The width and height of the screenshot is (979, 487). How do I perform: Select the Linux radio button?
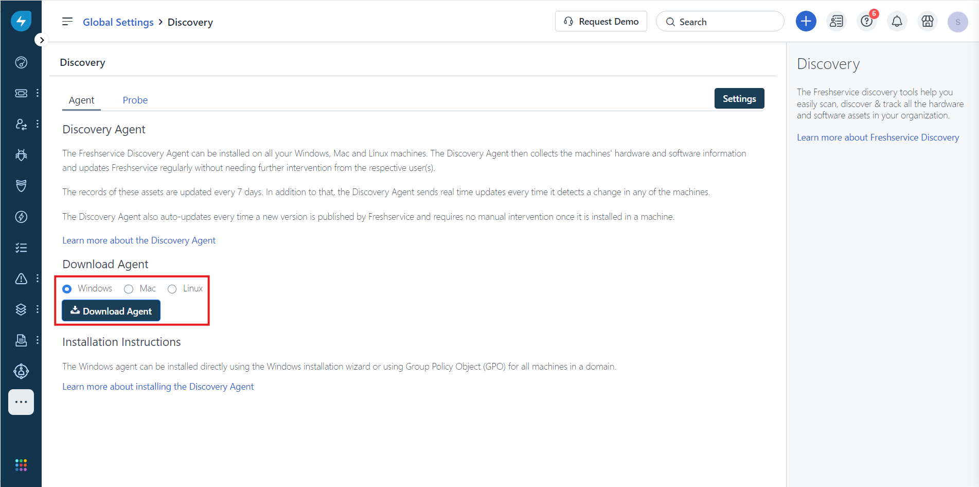pyautogui.click(x=172, y=289)
